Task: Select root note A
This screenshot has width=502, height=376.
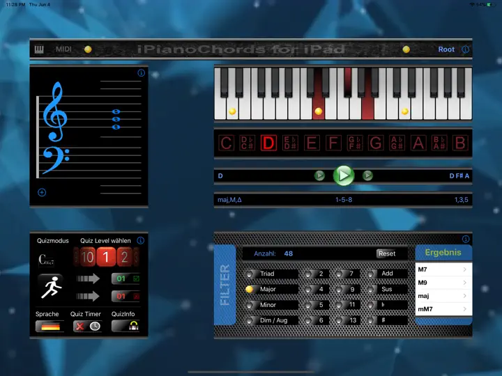Action: click(x=418, y=143)
